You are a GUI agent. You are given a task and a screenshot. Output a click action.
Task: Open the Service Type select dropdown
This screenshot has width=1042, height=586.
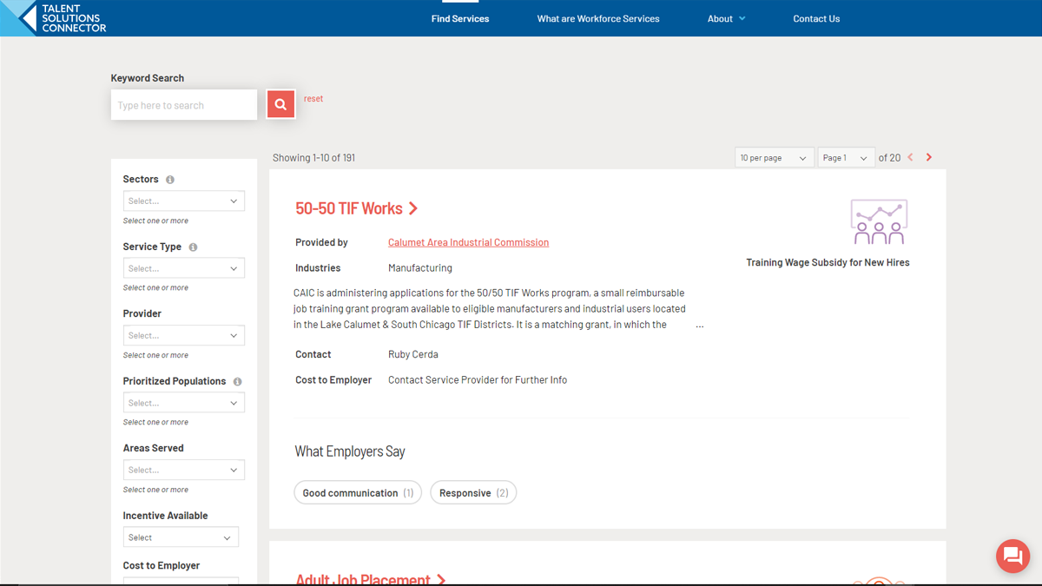pyautogui.click(x=184, y=268)
